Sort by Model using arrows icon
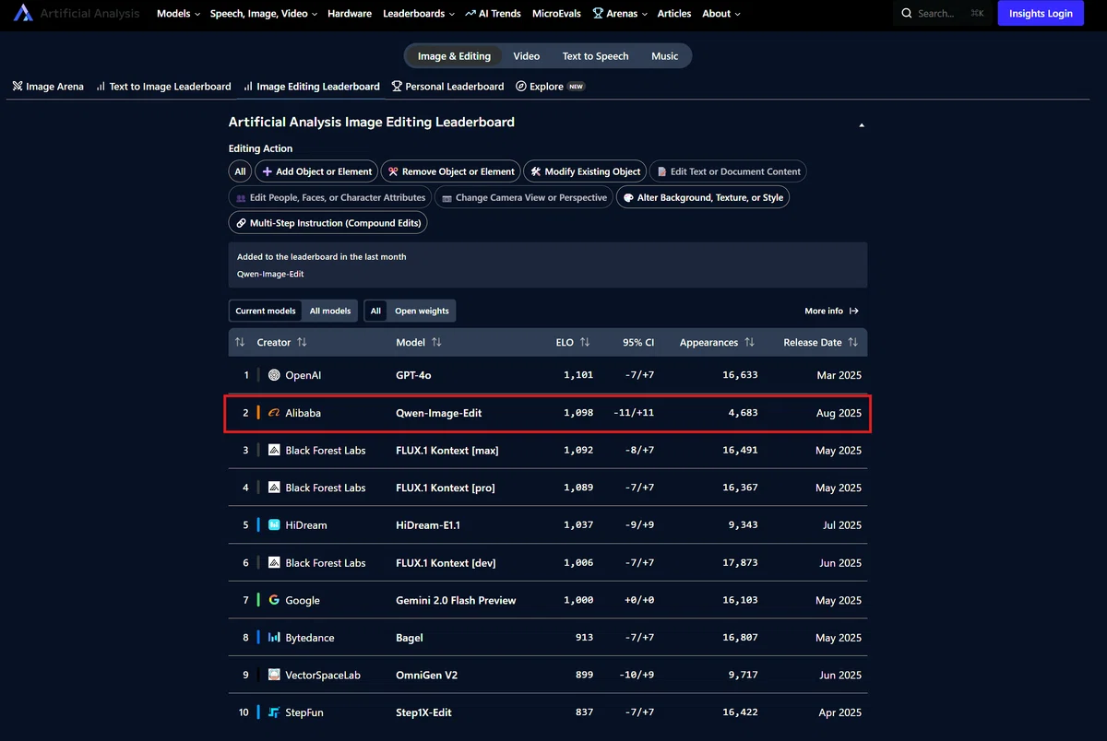 (x=436, y=342)
